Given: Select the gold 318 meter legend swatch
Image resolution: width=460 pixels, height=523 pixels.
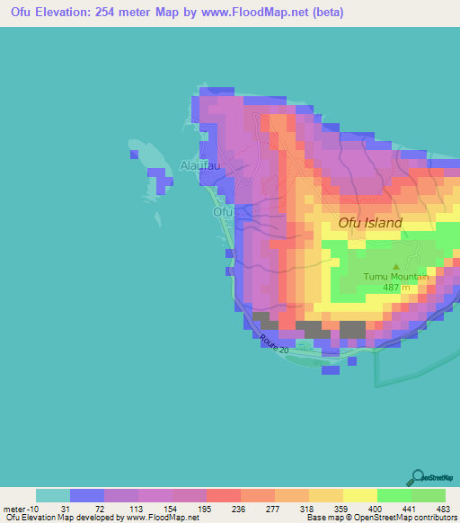Looking at the screenshot, I should (x=326, y=496).
